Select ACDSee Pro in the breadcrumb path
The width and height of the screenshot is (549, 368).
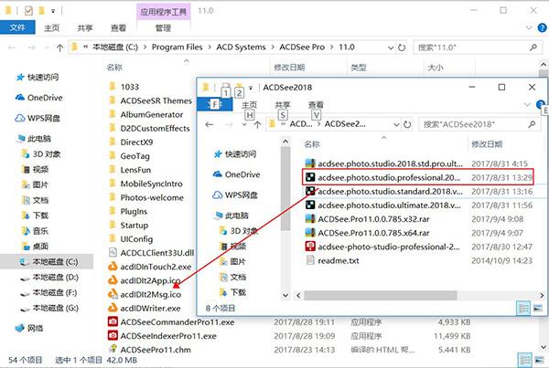[302, 47]
